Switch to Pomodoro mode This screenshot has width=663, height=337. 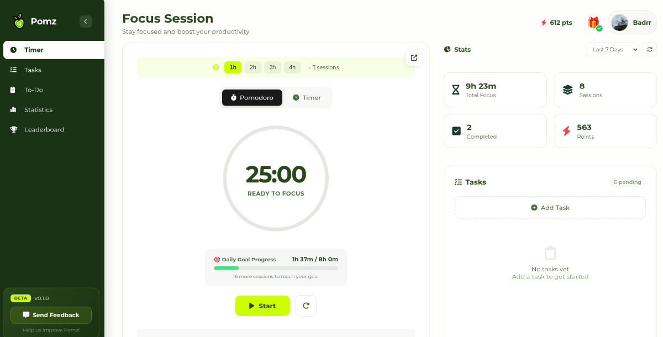pyautogui.click(x=252, y=98)
